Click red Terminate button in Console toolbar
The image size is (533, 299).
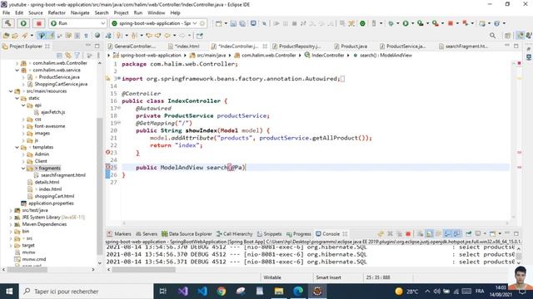coord(408,234)
